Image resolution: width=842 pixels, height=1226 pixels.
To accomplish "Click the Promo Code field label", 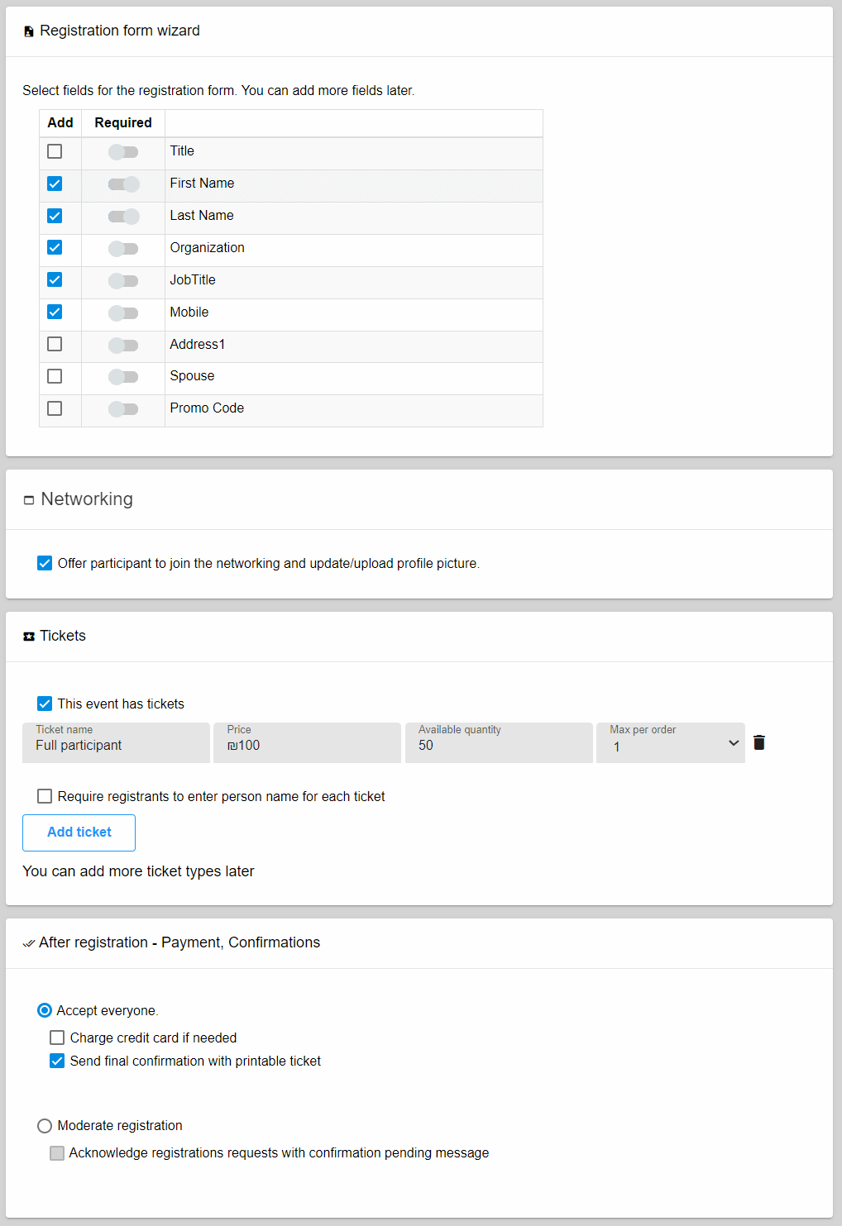I will [x=207, y=408].
